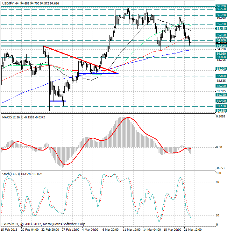Click the 15 Feb 2013 date label
Screen dimensions: 227x232
coord(9,230)
